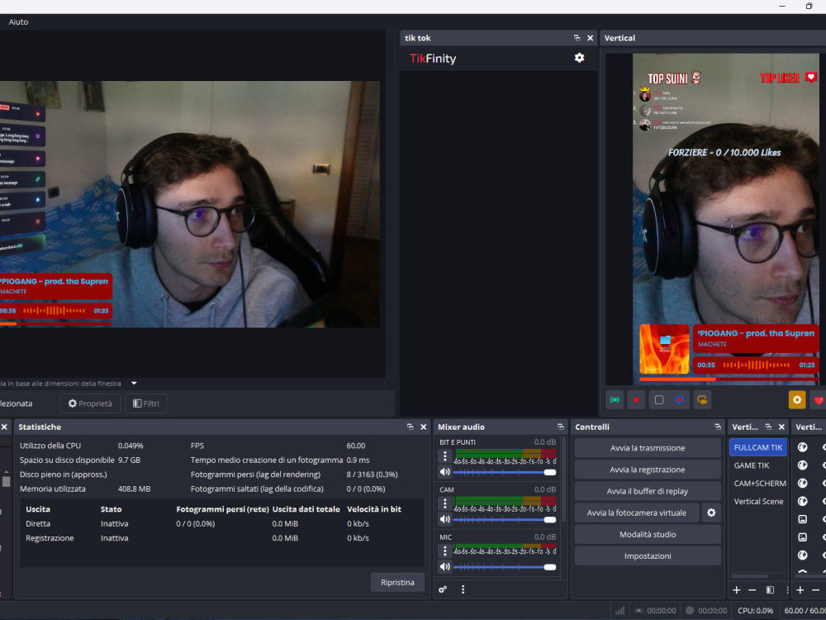Click Avvia il buffer di replay
The image size is (826, 620).
tap(648, 491)
